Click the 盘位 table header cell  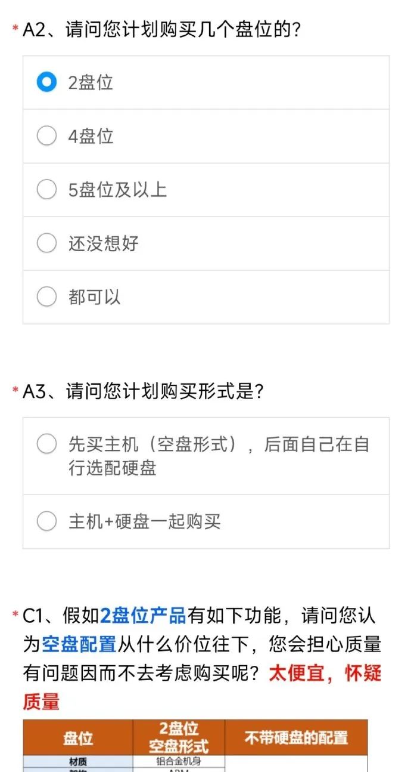click(78, 738)
